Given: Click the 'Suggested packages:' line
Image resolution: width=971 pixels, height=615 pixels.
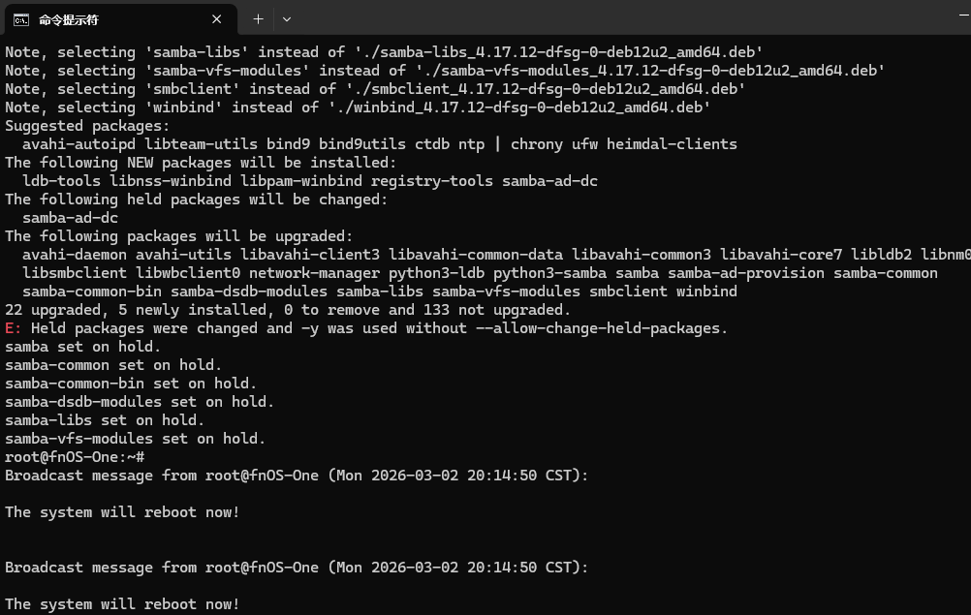Looking at the screenshot, I should pyautogui.click(x=87, y=126).
